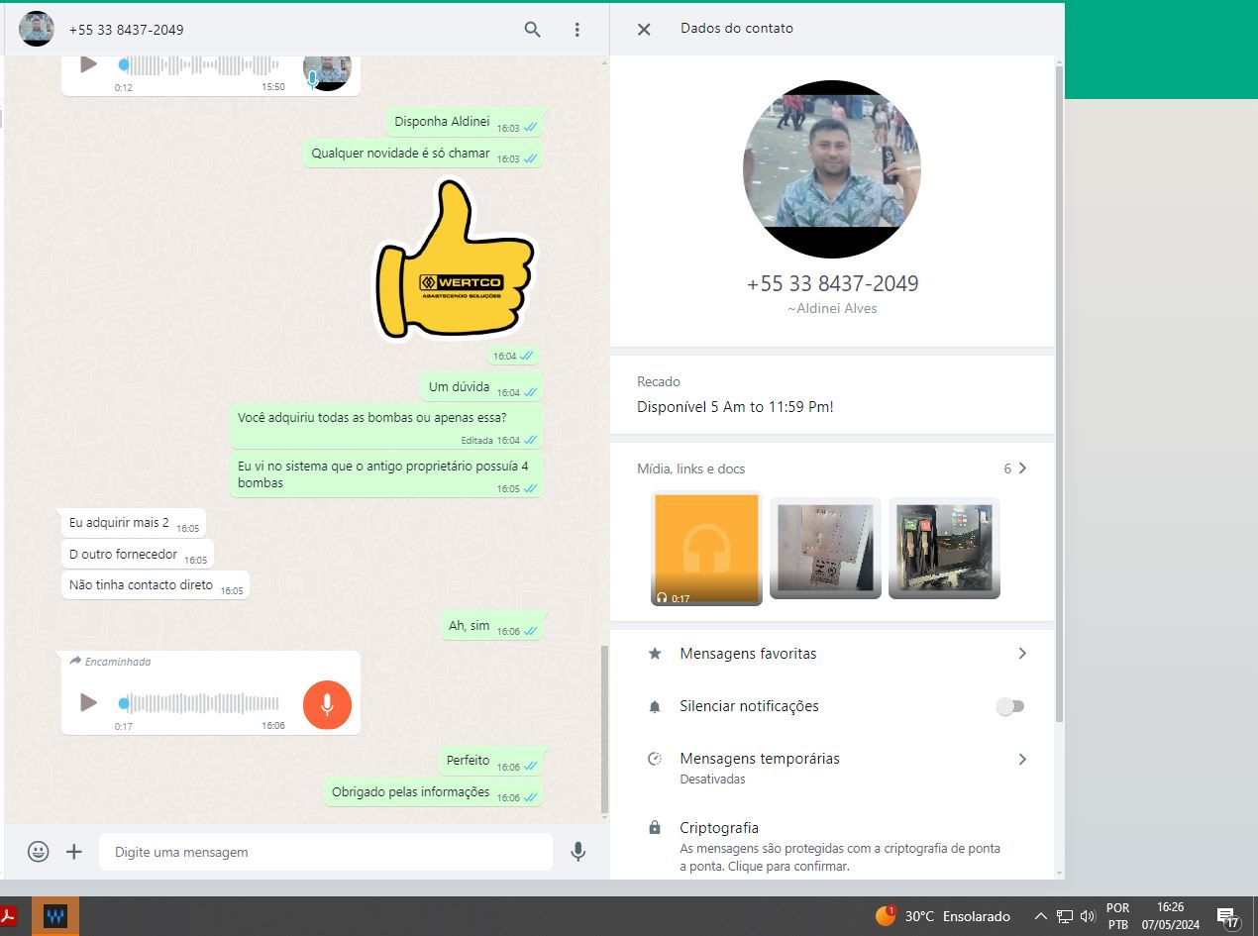Image resolution: width=1258 pixels, height=936 pixels.
Task: Click the Digite uma mensagem input field
Action: [325, 852]
